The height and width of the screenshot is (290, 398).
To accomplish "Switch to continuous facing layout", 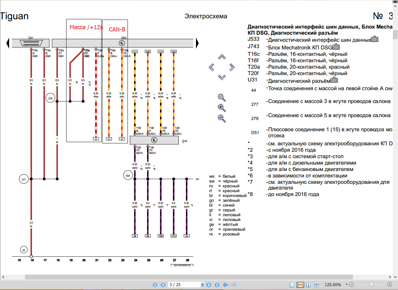I will tap(316, 285).
